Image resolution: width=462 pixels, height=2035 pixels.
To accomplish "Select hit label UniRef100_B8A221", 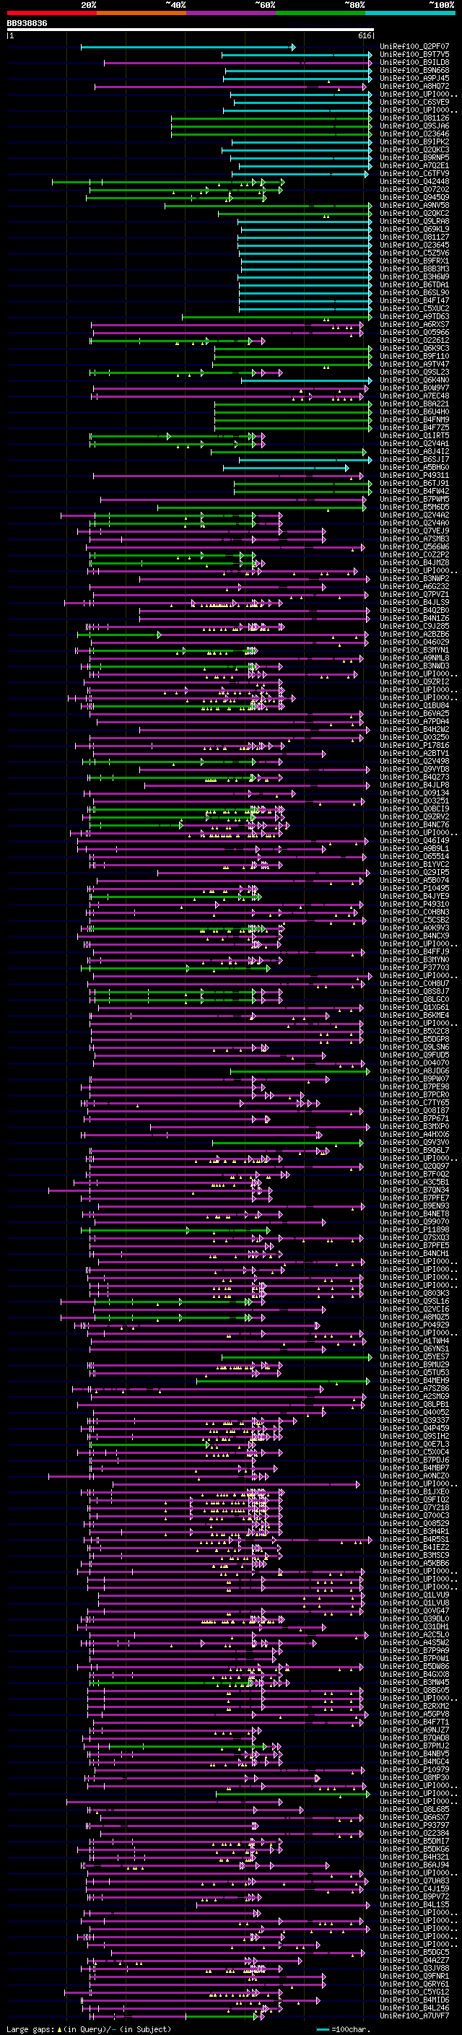I will pyautogui.click(x=414, y=404).
